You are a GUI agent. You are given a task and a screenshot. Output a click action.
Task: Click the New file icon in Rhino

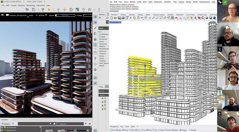tap(112, 18)
